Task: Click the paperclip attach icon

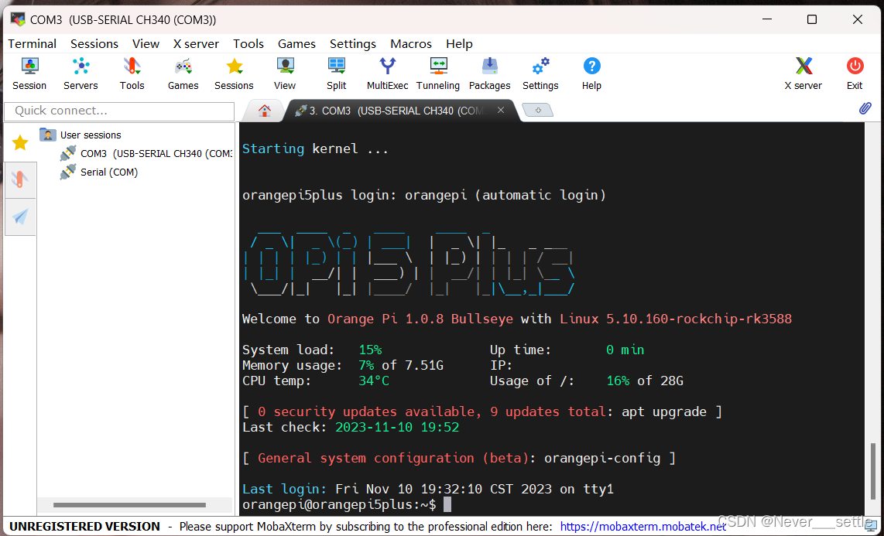Action: point(865,108)
